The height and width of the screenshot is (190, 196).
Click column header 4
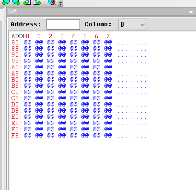pyautogui.click(x=73, y=36)
